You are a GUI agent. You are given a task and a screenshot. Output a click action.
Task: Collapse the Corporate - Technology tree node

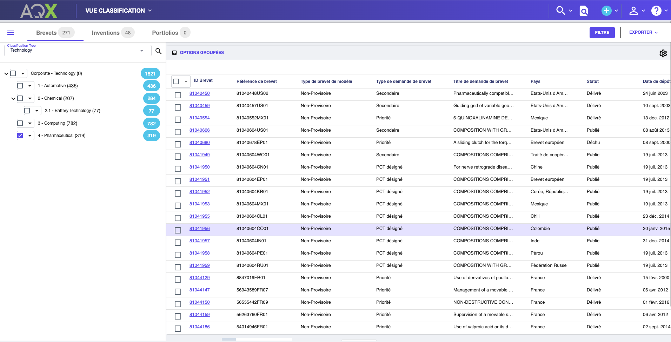point(6,74)
